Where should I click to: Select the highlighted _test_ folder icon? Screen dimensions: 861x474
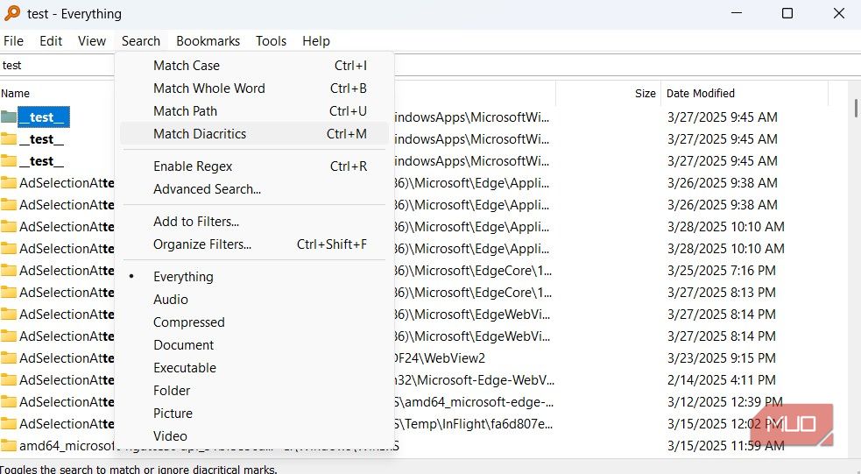(x=8, y=117)
